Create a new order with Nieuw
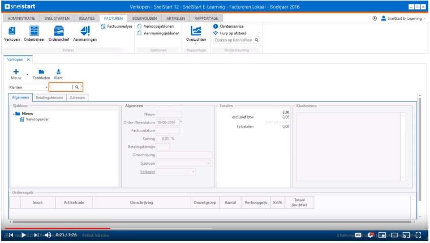 (16, 74)
